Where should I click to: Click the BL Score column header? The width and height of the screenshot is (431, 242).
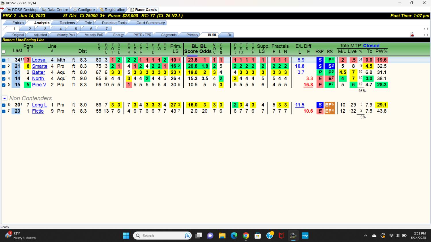191,49
